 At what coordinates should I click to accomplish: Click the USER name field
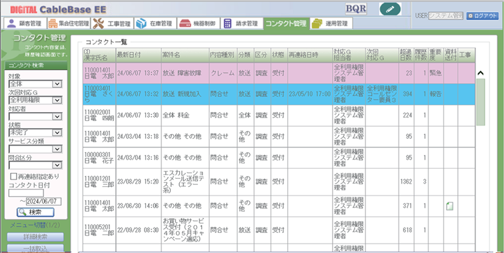pos(445,16)
